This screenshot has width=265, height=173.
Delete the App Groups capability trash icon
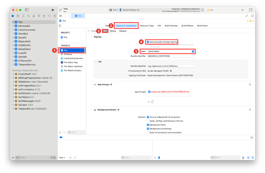250,84
